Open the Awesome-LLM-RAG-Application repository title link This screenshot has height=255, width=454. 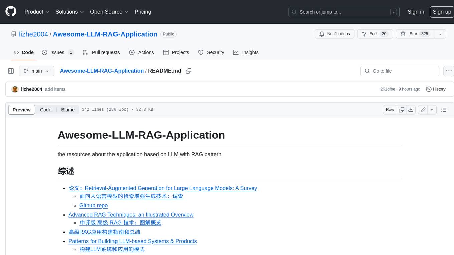tap(105, 34)
